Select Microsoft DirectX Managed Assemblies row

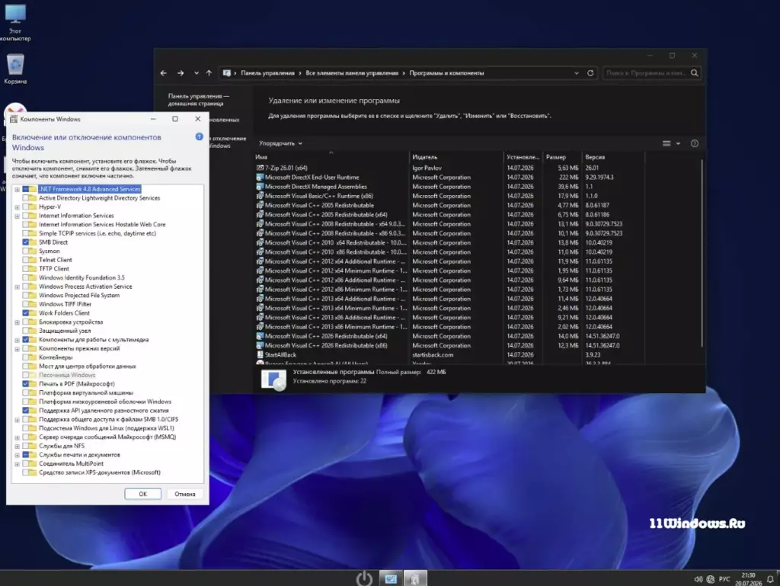(450, 187)
